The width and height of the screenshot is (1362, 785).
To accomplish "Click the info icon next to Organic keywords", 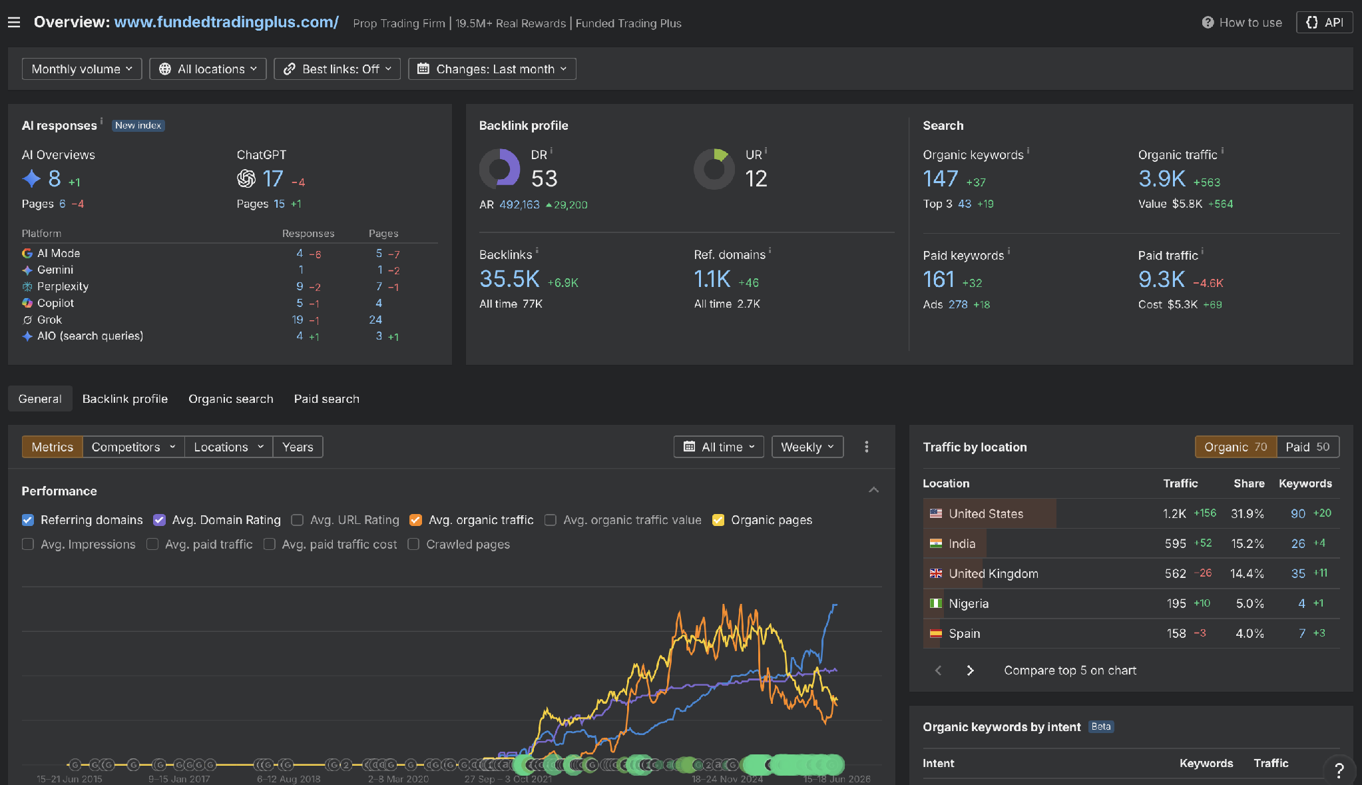I will pos(1028,150).
